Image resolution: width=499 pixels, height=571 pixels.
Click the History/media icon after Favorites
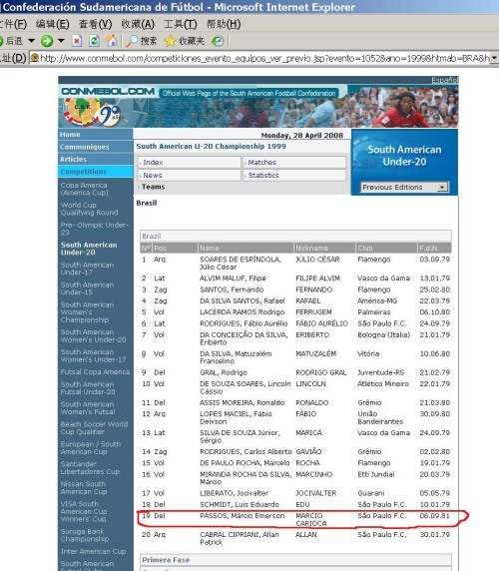[218, 41]
